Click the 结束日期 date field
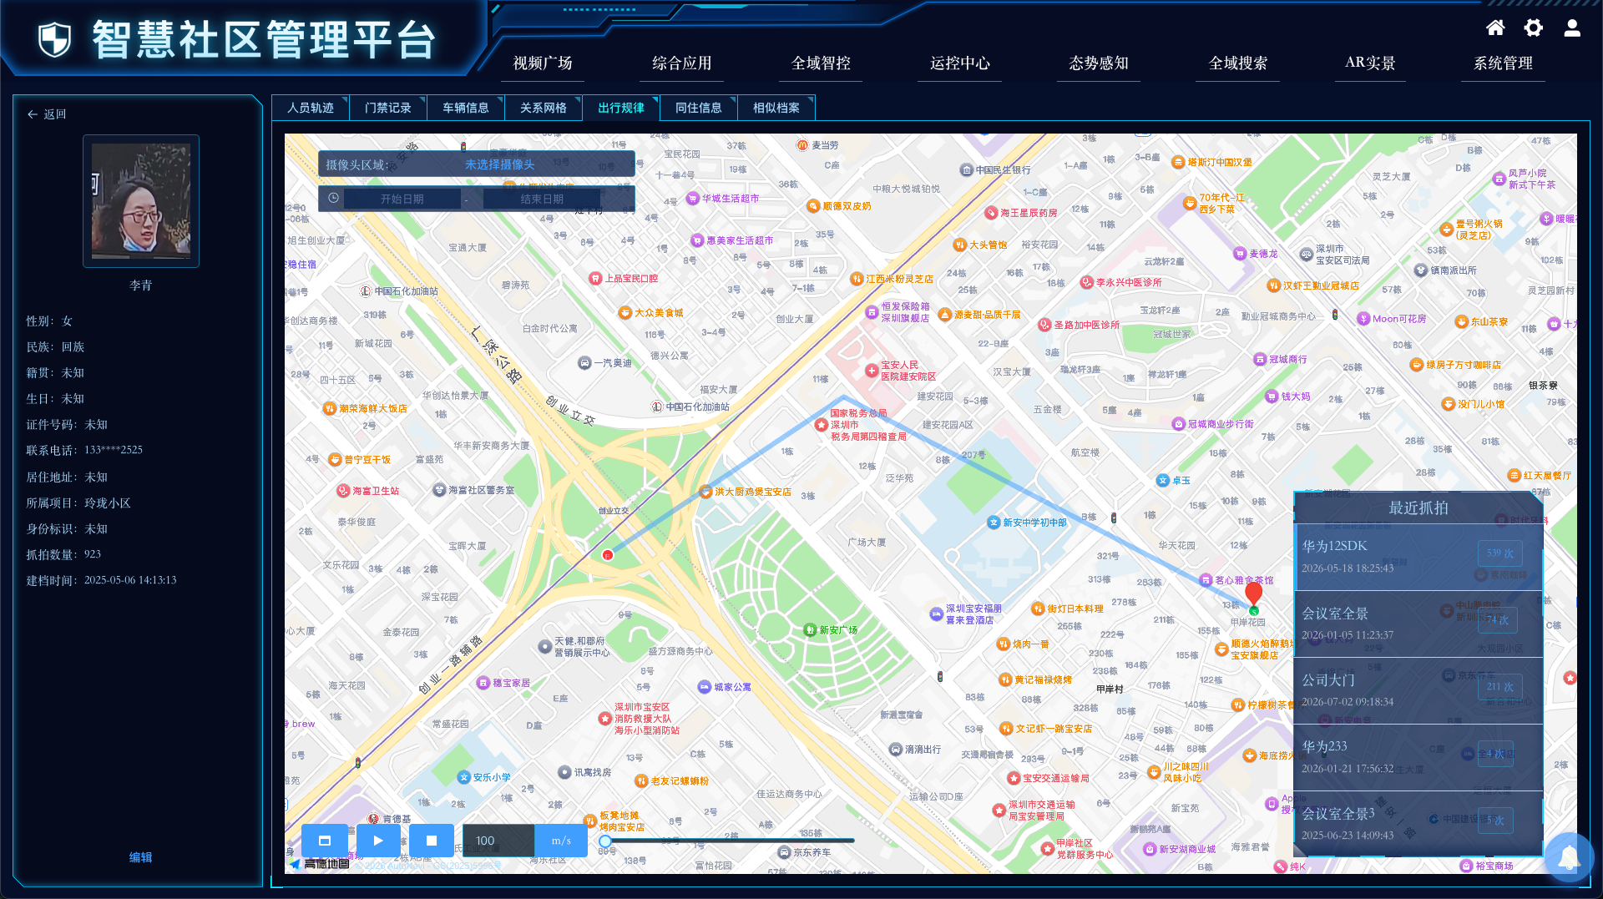Viewport: 1603px width, 899px height. [x=542, y=199]
